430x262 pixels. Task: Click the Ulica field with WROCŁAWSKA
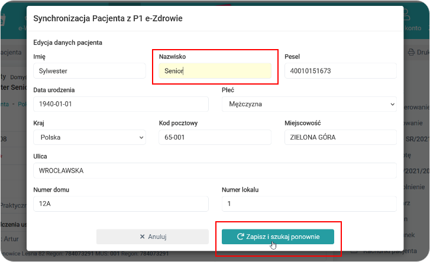215,170
